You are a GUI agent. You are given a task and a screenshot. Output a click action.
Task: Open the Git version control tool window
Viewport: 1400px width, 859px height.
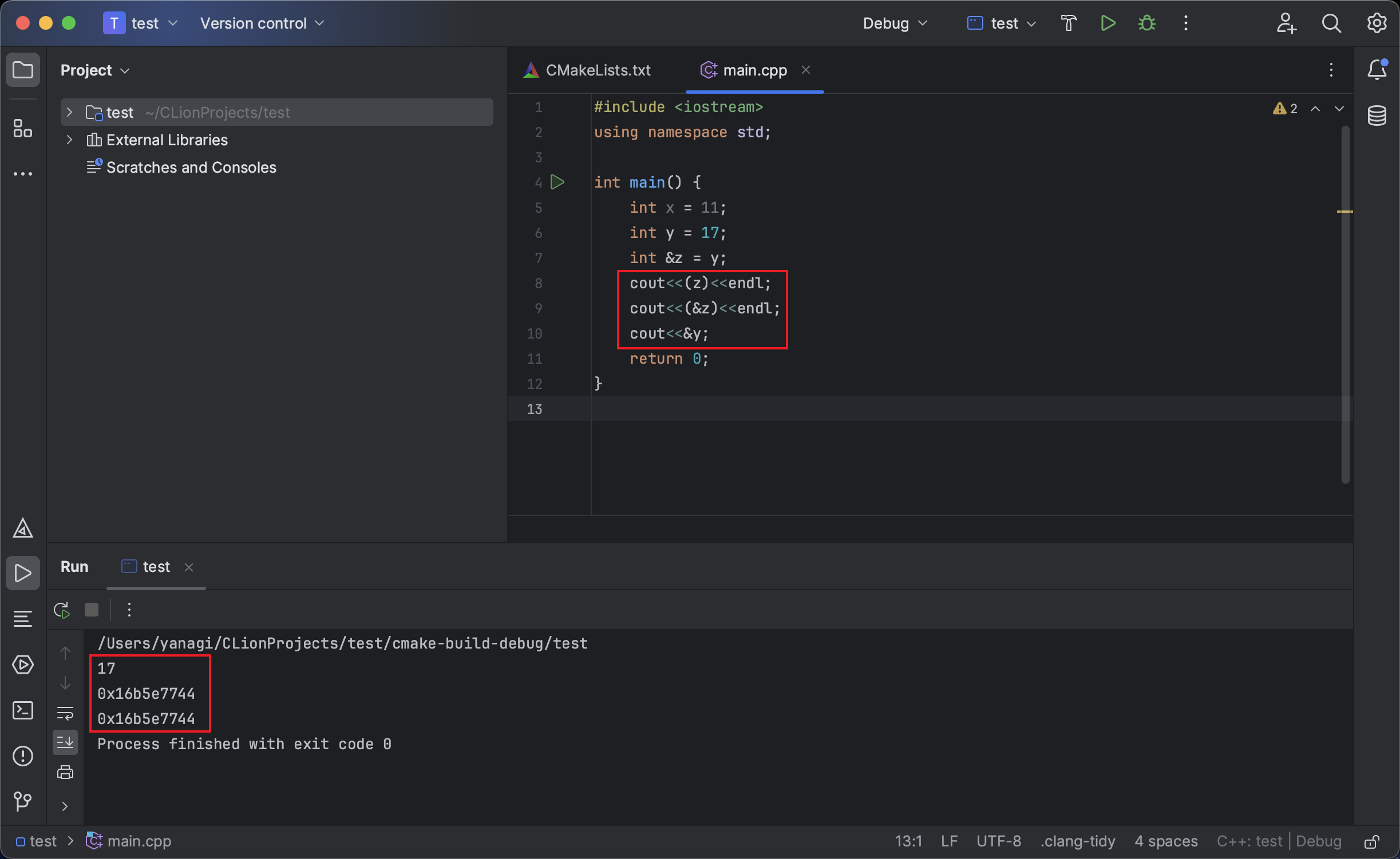[x=23, y=801]
